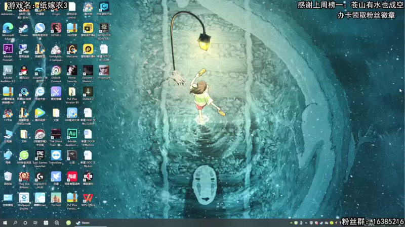Open the green circle taskbar icon
Image resolution: width=405 pixels, height=227 pixels.
click(x=68, y=223)
